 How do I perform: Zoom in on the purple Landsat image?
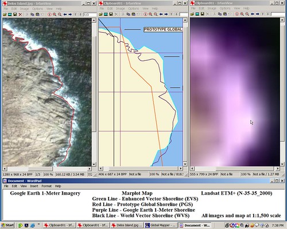click(242, 14)
